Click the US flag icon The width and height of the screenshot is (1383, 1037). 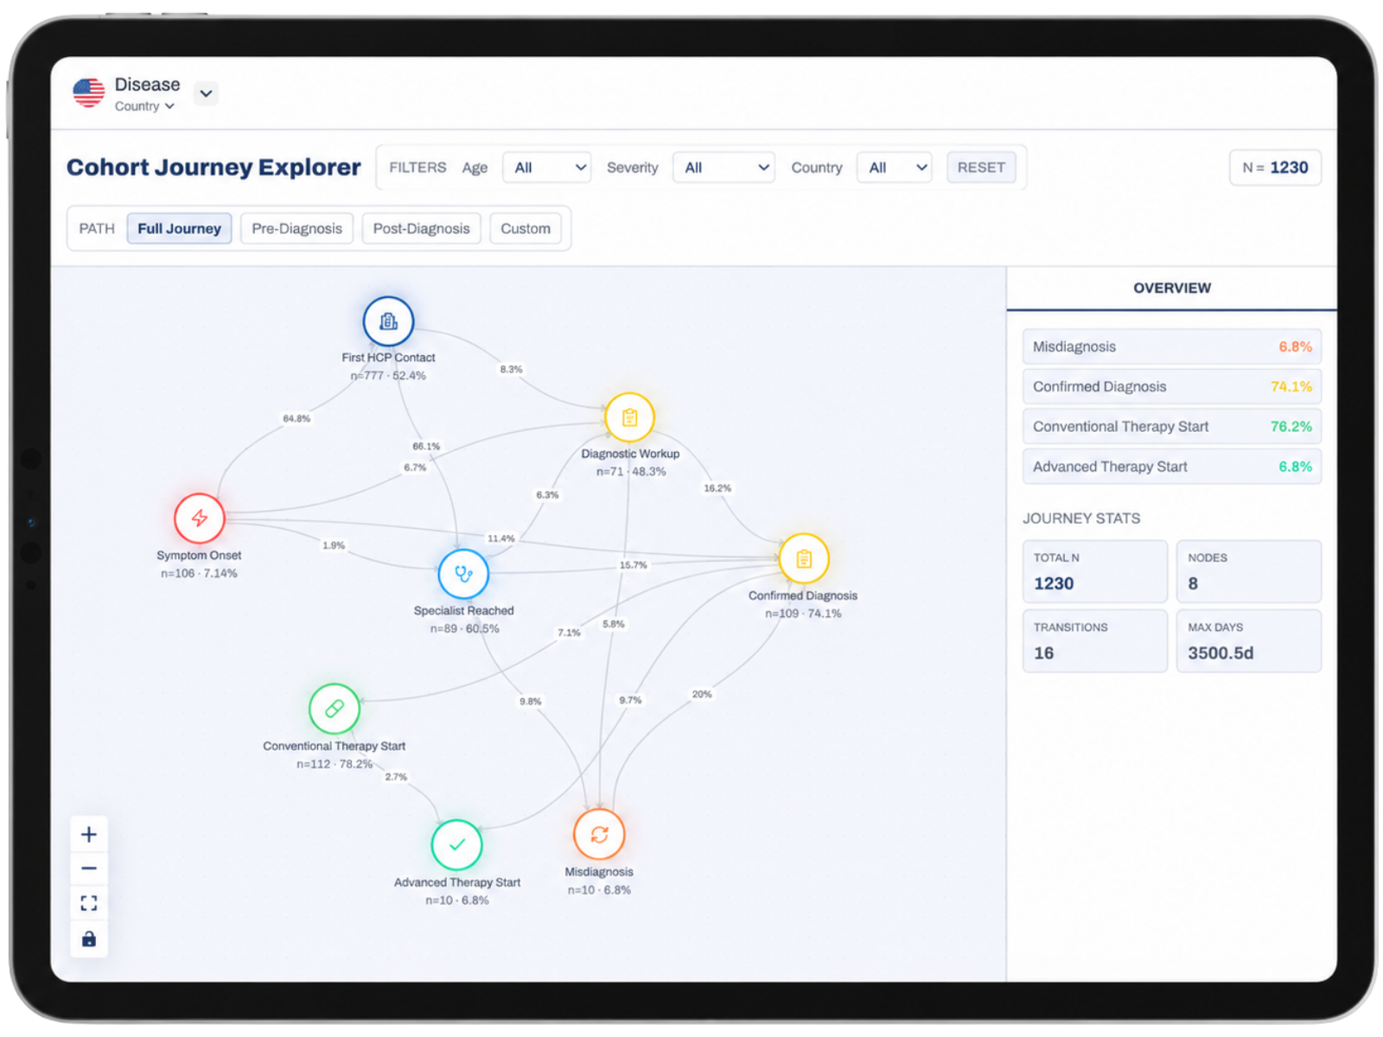click(88, 92)
